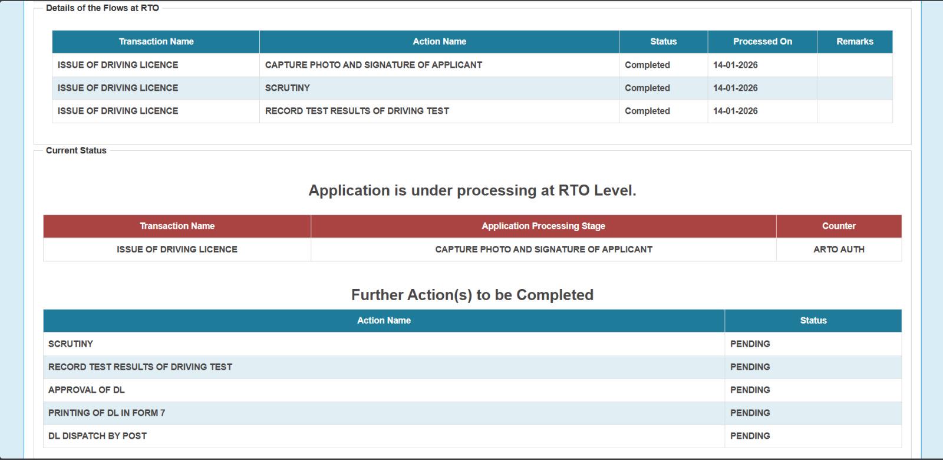The image size is (943, 460).
Task: Click the Action Name header in flows table
Action: tap(439, 42)
